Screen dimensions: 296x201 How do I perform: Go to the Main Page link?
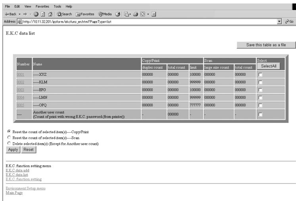(x=14, y=193)
